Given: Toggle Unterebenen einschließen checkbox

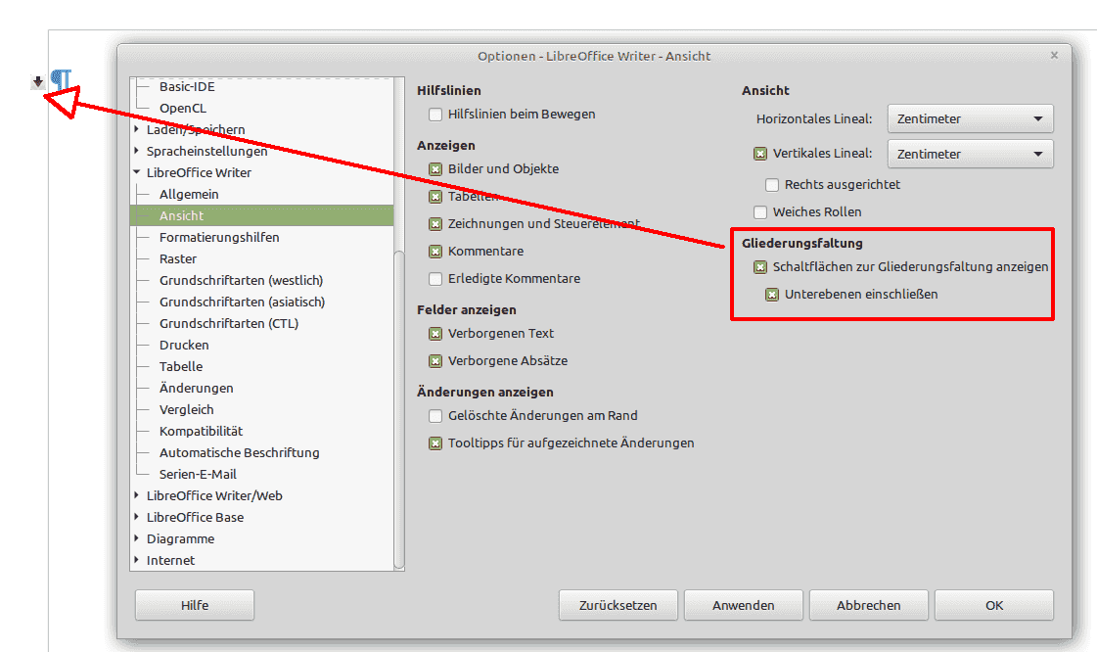Looking at the screenshot, I should coord(772,295).
